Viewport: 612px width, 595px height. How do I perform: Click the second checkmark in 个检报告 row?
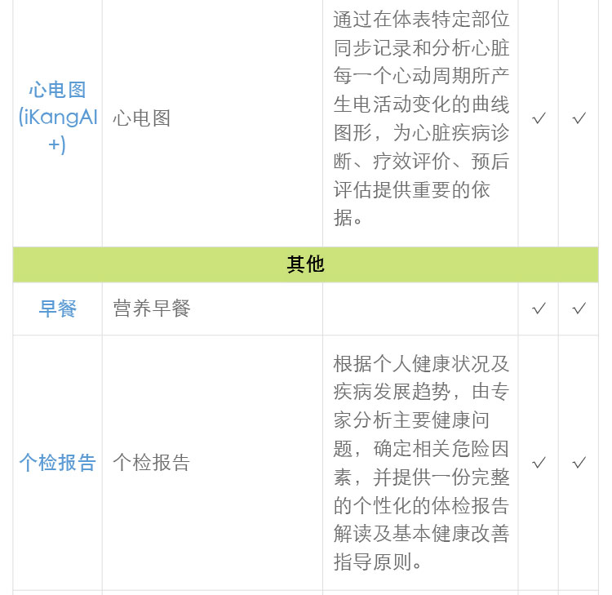(x=579, y=463)
